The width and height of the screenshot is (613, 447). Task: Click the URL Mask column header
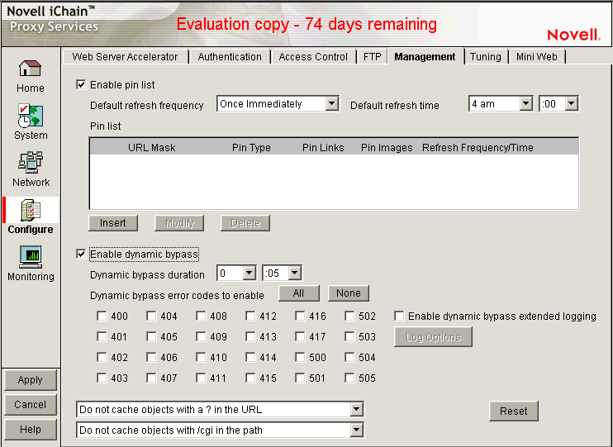pos(152,147)
